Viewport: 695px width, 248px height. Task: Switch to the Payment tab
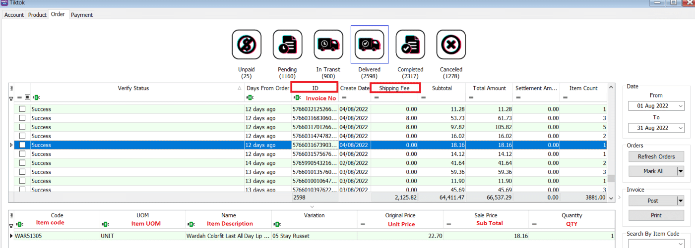tap(82, 15)
